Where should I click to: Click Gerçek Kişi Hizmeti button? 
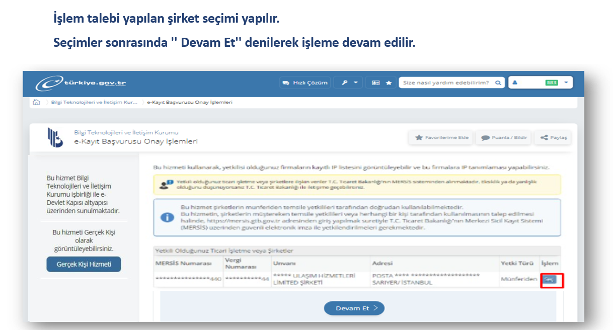coord(84,264)
